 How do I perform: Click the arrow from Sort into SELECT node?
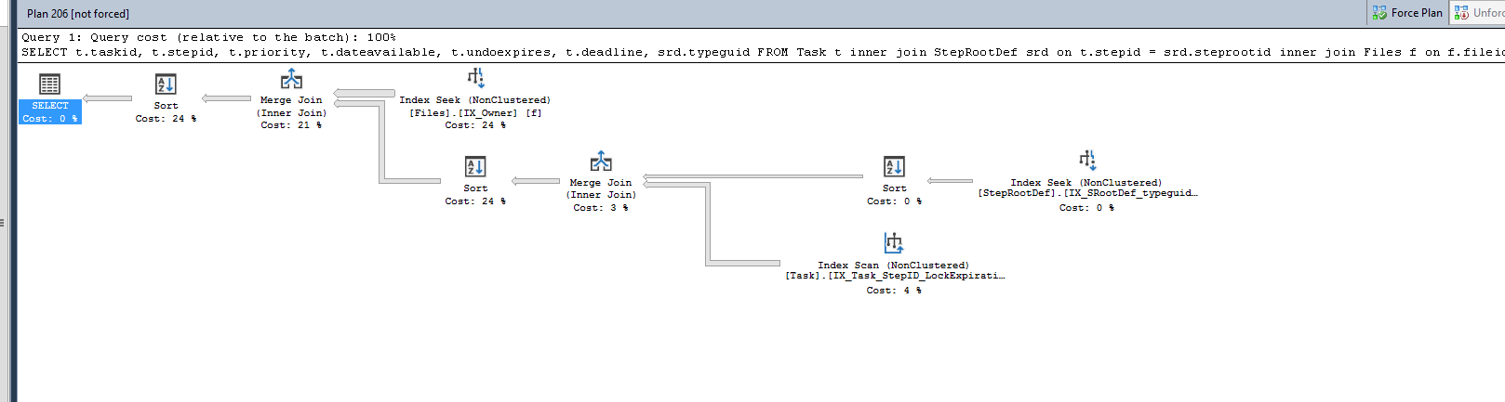point(108,98)
